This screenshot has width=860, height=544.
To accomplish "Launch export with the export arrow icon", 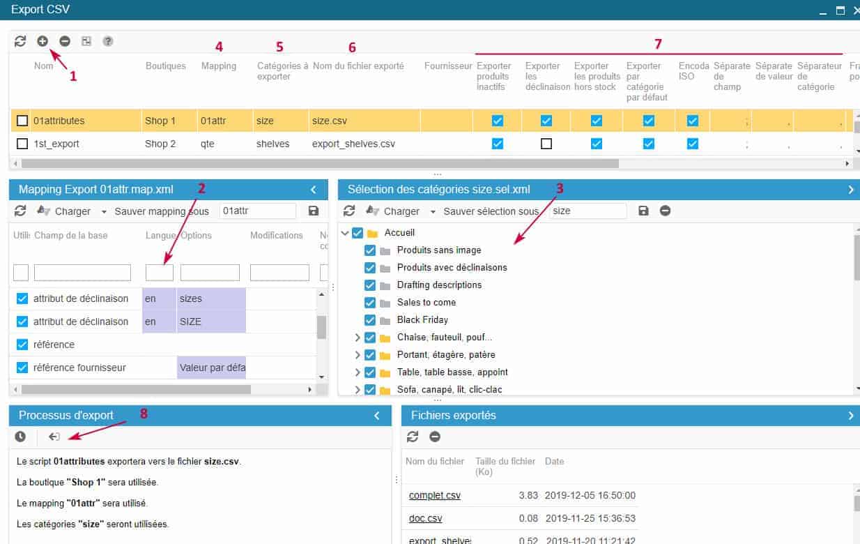I will pyautogui.click(x=54, y=437).
